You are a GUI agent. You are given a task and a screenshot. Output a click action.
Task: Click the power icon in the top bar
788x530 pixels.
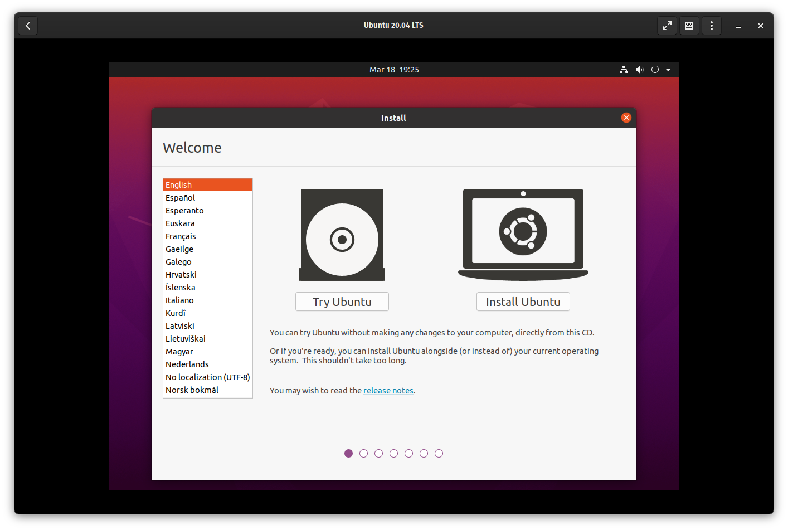[x=655, y=70]
